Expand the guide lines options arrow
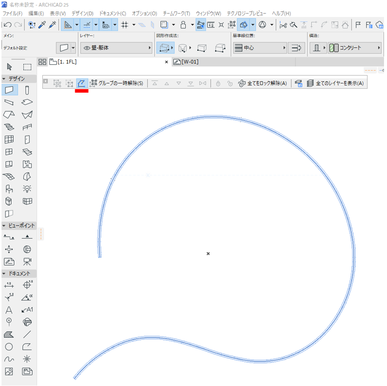This screenshot has width=387, height=386. point(77,25)
